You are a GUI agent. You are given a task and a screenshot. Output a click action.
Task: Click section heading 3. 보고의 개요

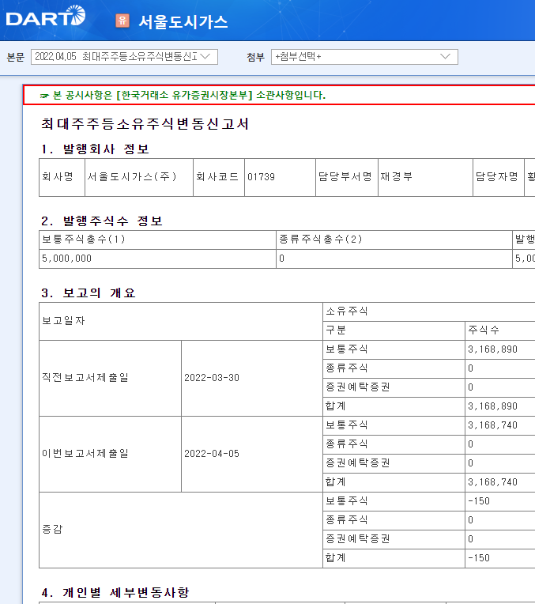(x=89, y=293)
